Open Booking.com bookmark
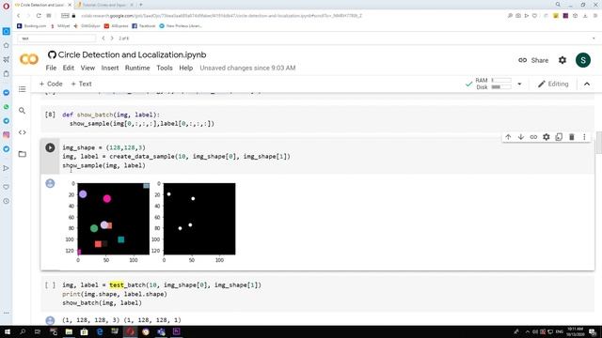This screenshot has width=602, height=338. 31,26
